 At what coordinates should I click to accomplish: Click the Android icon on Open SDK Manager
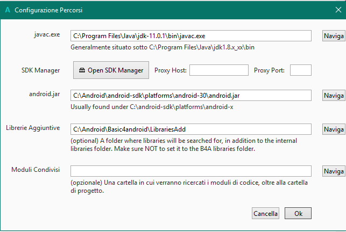click(82, 70)
